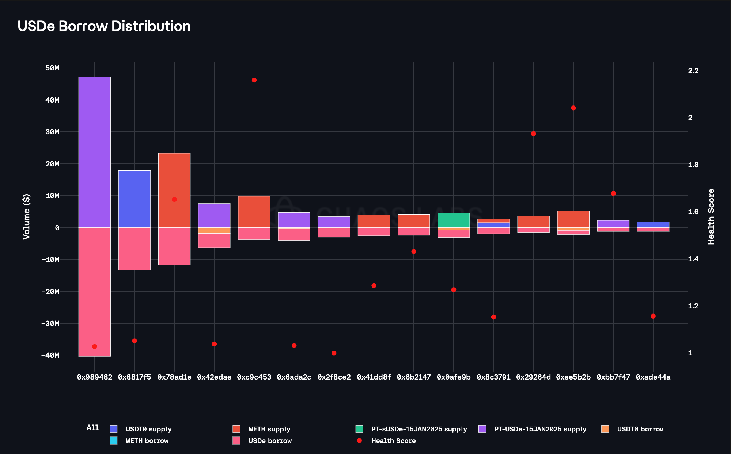This screenshot has width=731, height=454.
Task: Toggle WETH supply legend entry
Action: 269,429
